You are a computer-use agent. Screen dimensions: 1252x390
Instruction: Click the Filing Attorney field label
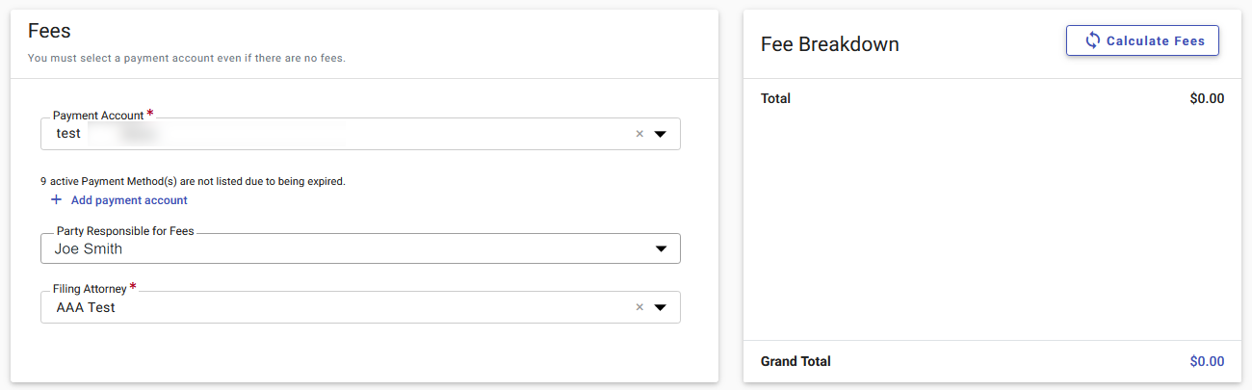[90, 289]
